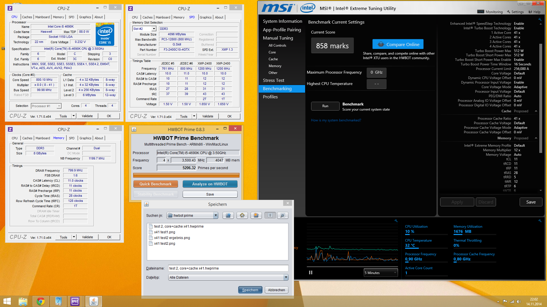
Task: Expand Tools dropdown arrow in CPU tab window
Action: 74,116
